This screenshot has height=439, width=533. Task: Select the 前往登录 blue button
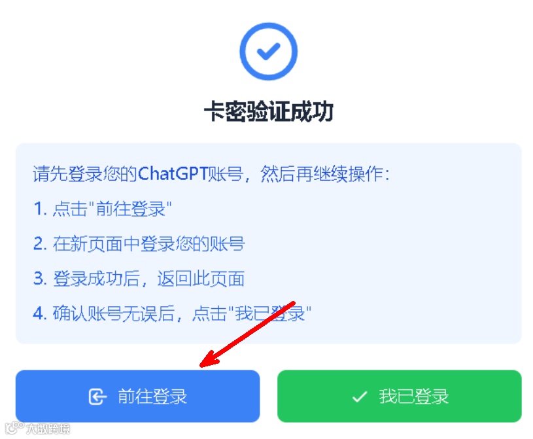tap(138, 396)
